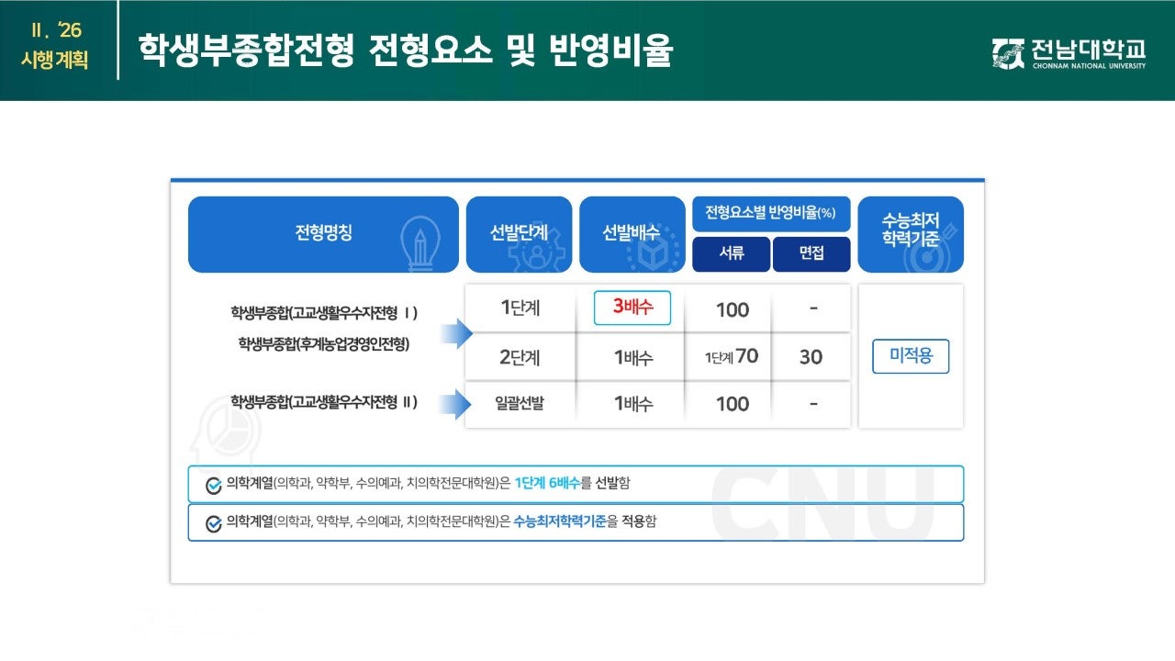Image resolution: width=1175 pixels, height=661 pixels.
Task: Click the 1단계 70 cell
Action: pyautogui.click(x=732, y=357)
